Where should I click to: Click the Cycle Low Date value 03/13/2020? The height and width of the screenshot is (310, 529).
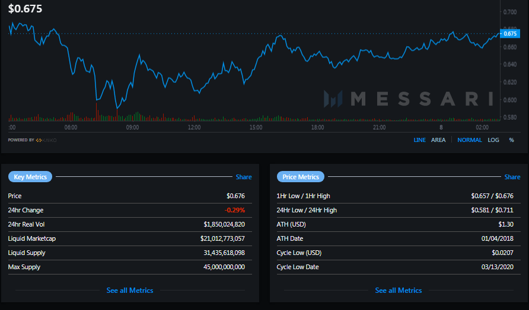pyautogui.click(x=498, y=267)
